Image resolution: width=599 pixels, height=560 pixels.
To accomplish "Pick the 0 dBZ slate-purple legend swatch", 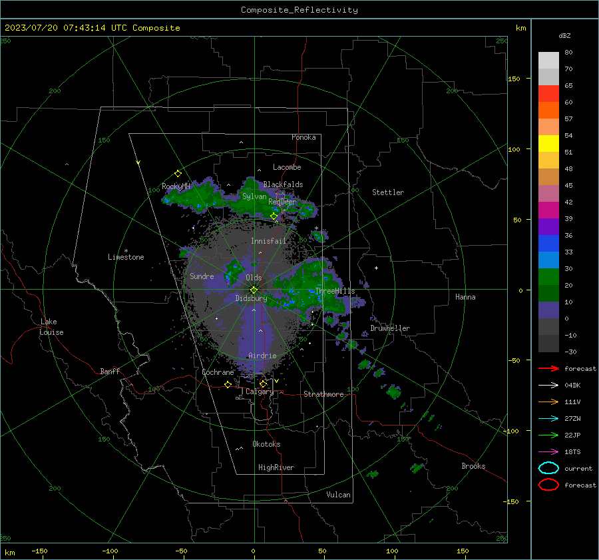I will click(548, 310).
